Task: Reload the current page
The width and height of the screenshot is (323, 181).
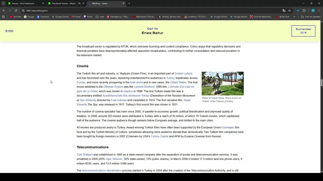Action: pos(16,11)
